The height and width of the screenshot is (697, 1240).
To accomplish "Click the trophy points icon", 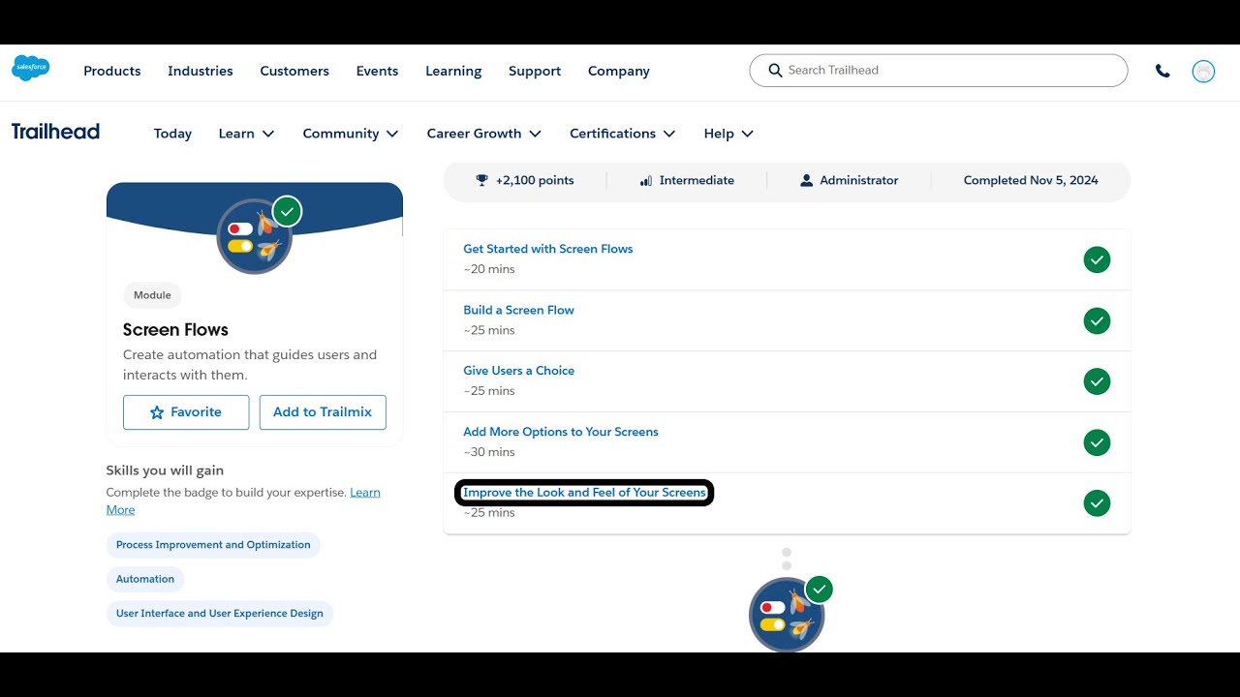I will [x=482, y=180].
